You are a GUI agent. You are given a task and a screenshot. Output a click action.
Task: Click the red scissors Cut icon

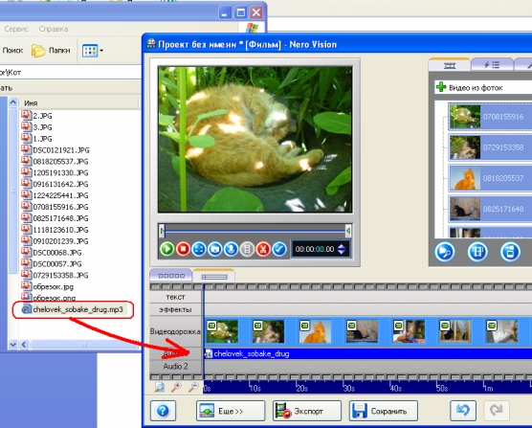(263, 249)
